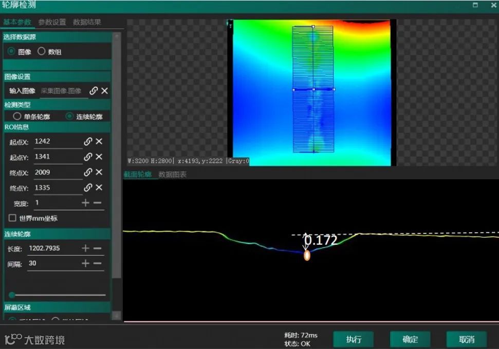Click the ROI center handle on height map
Viewport: 499px width, 349px height.
[x=313, y=90]
